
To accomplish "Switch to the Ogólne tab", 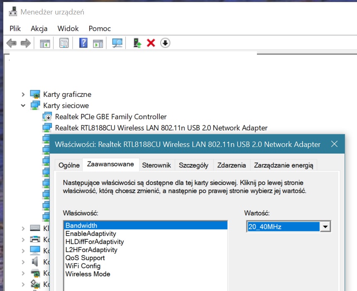I will pos(69,165).
